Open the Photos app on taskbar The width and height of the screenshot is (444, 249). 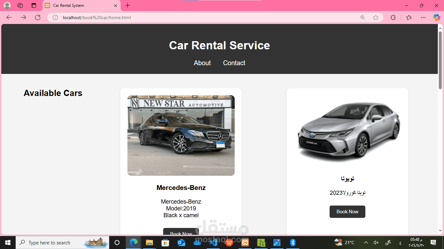(x=277, y=243)
